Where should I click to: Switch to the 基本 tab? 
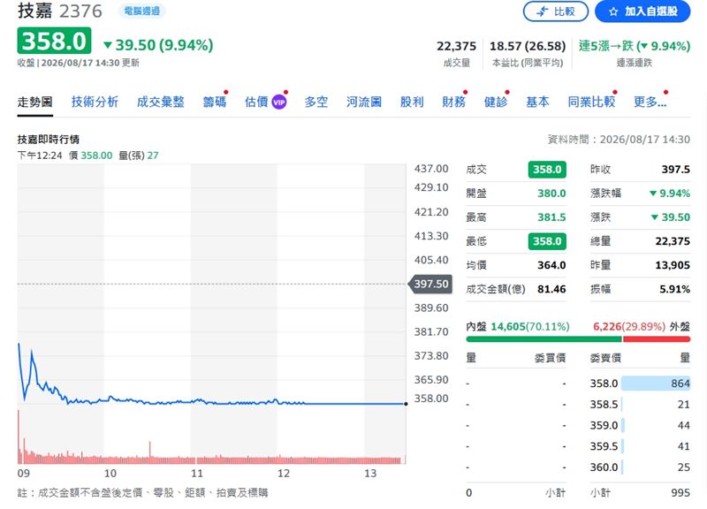537,102
